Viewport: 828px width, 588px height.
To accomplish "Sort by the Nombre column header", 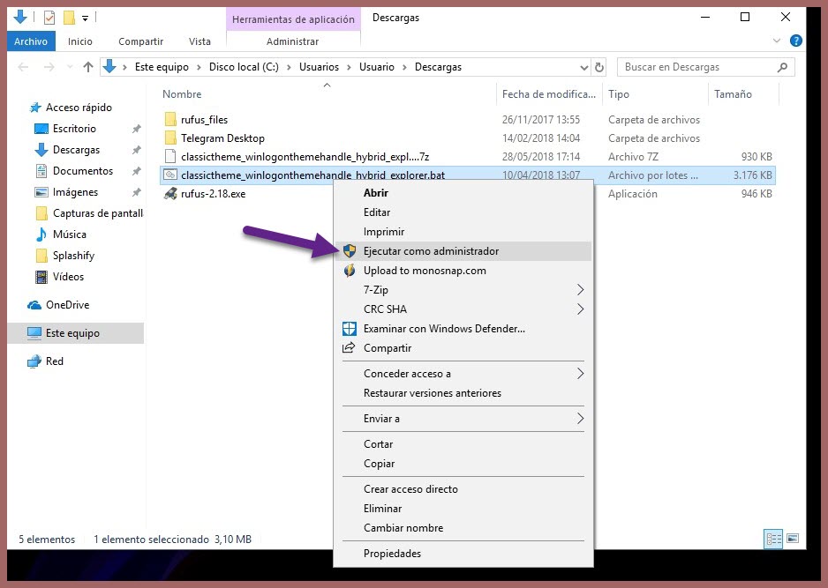I will 183,94.
